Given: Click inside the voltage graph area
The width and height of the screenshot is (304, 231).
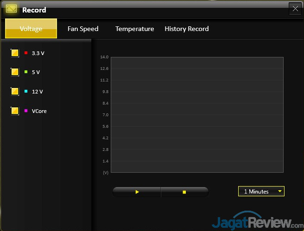Looking at the screenshot, I should point(197,115).
